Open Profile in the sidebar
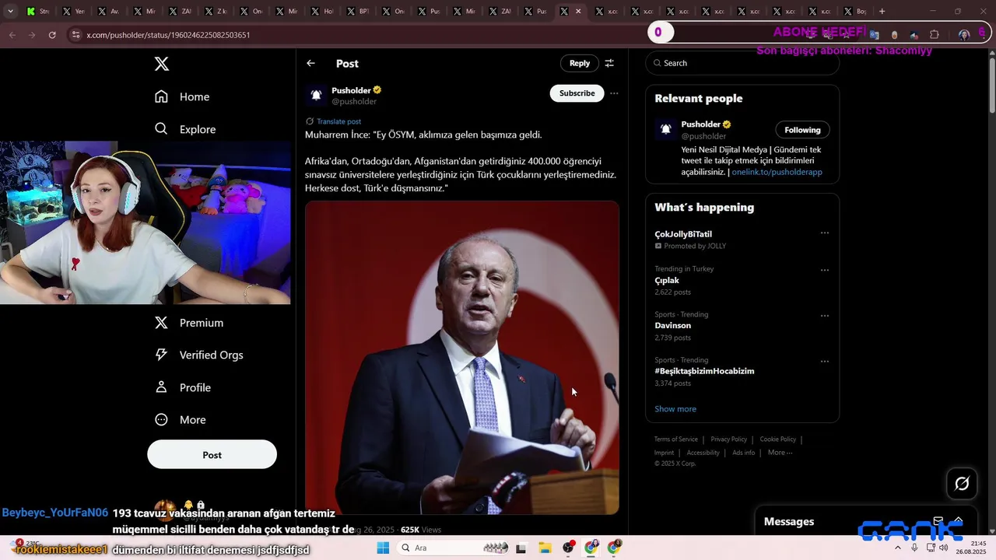The image size is (996, 560). [183, 387]
